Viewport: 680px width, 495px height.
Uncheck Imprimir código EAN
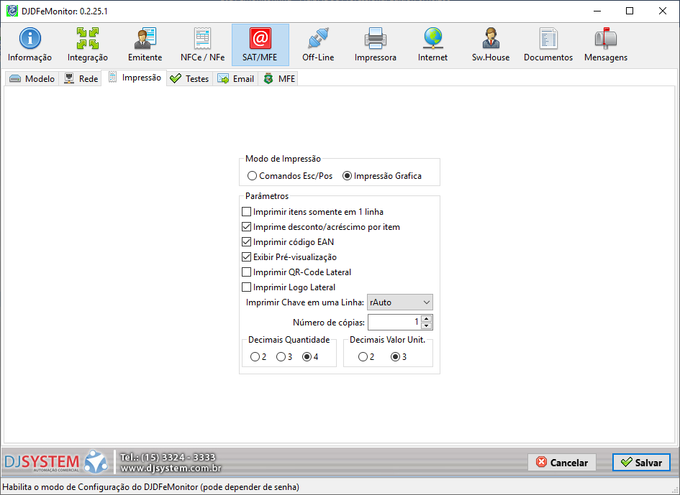(x=288, y=242)
